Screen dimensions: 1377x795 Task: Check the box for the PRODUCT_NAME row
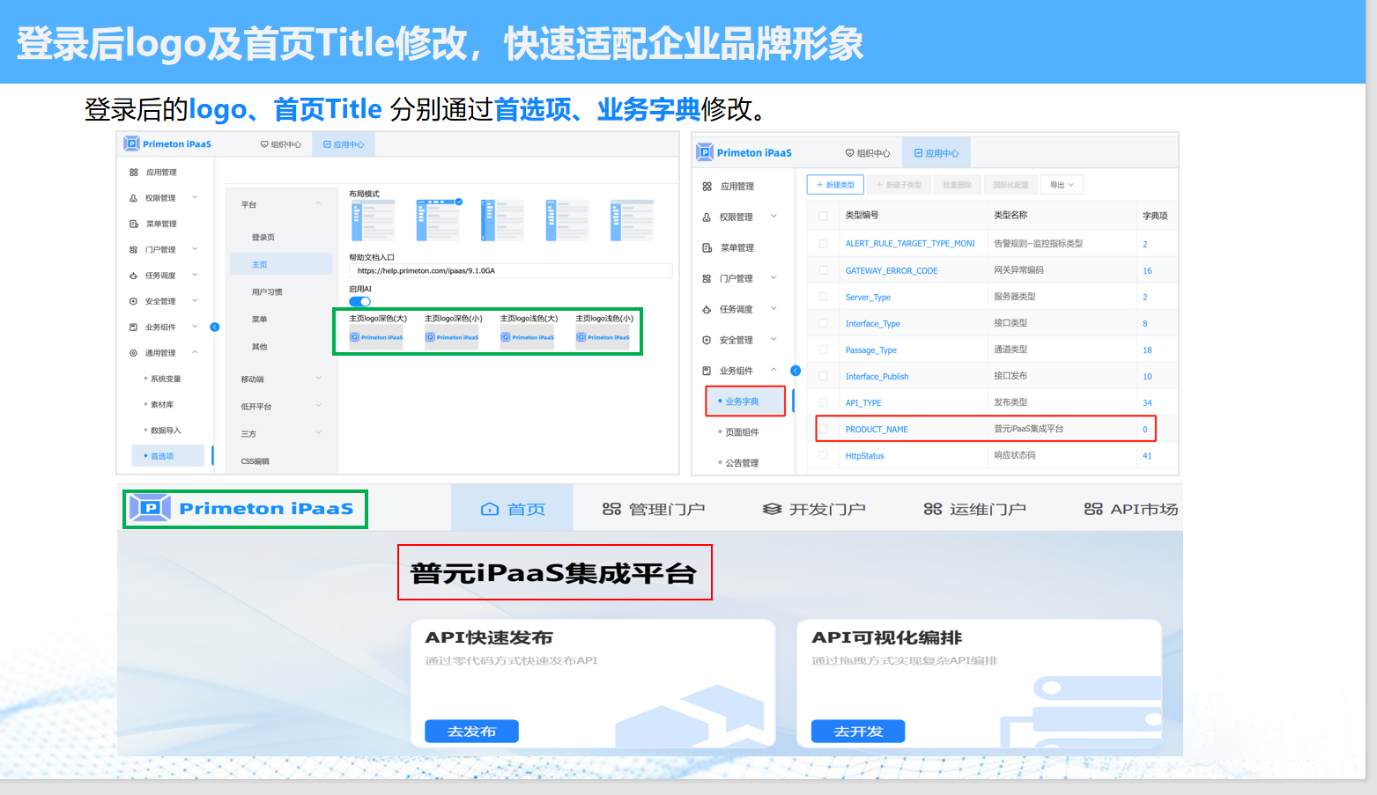tap(823, 430)
